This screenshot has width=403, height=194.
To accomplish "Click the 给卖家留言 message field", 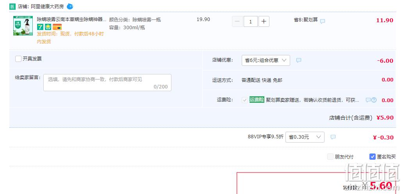I will (x=107, y=83).
